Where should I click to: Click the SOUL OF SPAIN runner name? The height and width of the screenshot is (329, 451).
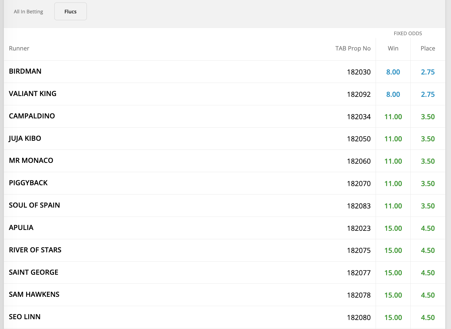click(34, 205)
